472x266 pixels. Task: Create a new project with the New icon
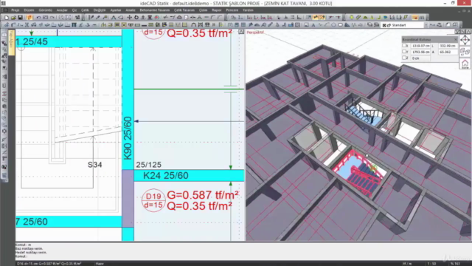(7, 18)
